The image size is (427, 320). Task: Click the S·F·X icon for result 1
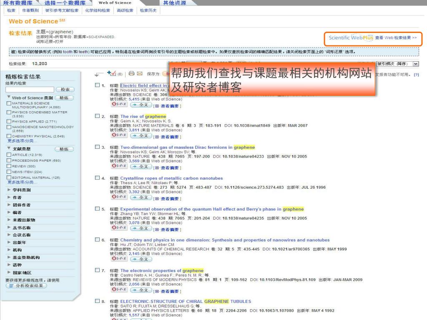coord(119,104)
